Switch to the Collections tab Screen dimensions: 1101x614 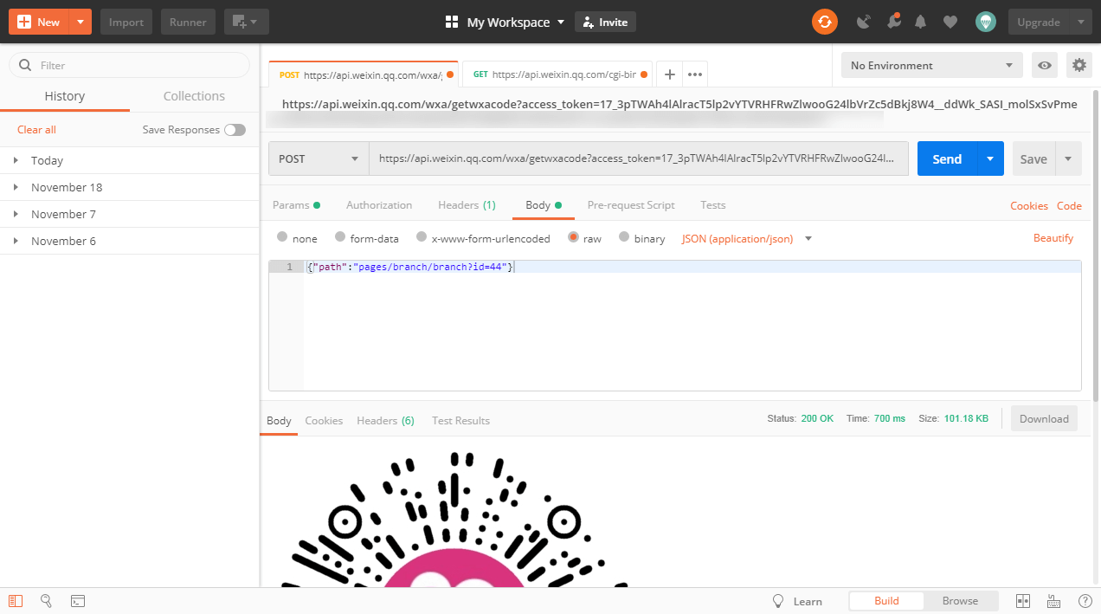(194, 96)
